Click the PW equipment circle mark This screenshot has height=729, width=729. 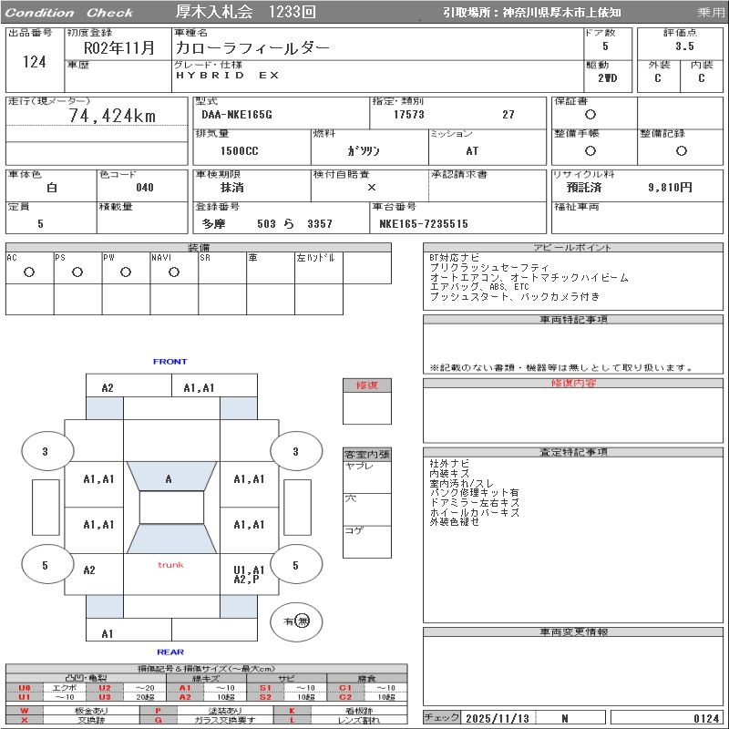[x=126, y=272]
